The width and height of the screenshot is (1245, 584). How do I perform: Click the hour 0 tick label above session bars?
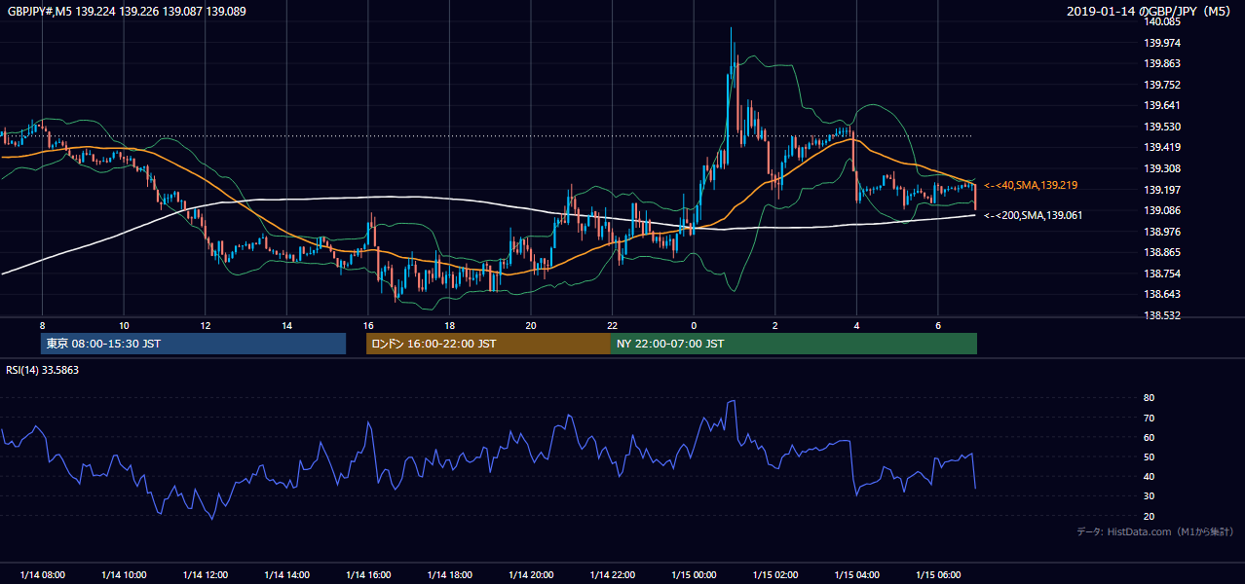point(694,325)
